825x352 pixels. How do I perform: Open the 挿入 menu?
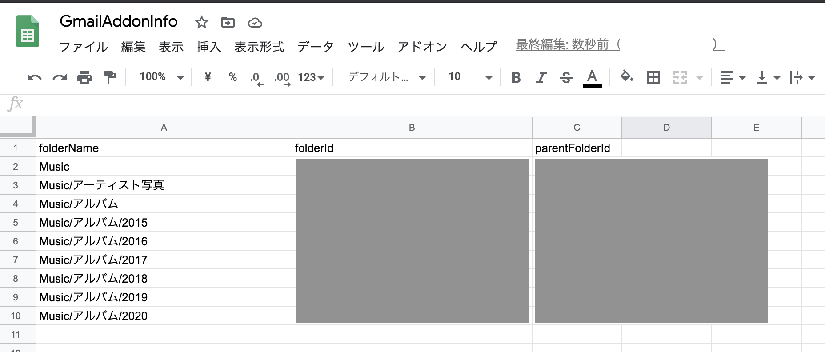click(209, 47)
